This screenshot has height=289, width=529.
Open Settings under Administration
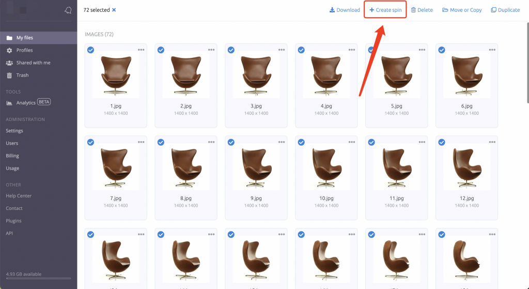(x=14, y=131)
